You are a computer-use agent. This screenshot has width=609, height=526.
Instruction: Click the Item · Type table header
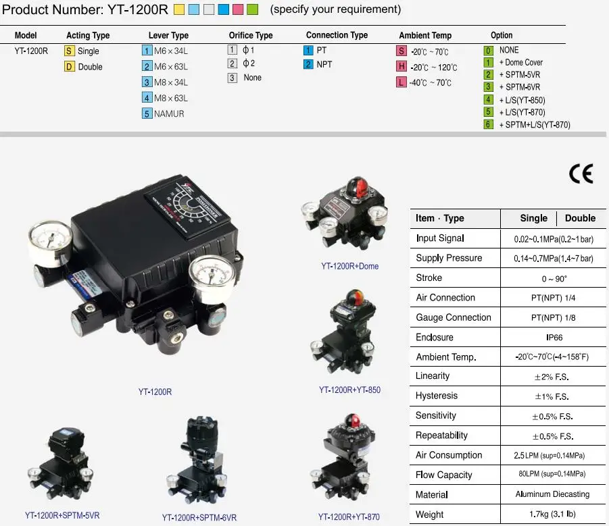pos(440,218)
